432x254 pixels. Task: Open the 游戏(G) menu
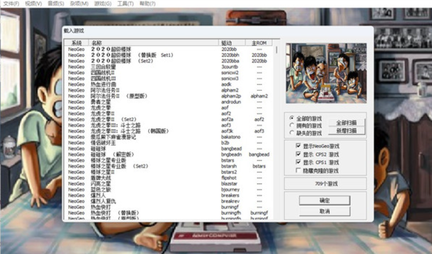[x=103, y=3]
